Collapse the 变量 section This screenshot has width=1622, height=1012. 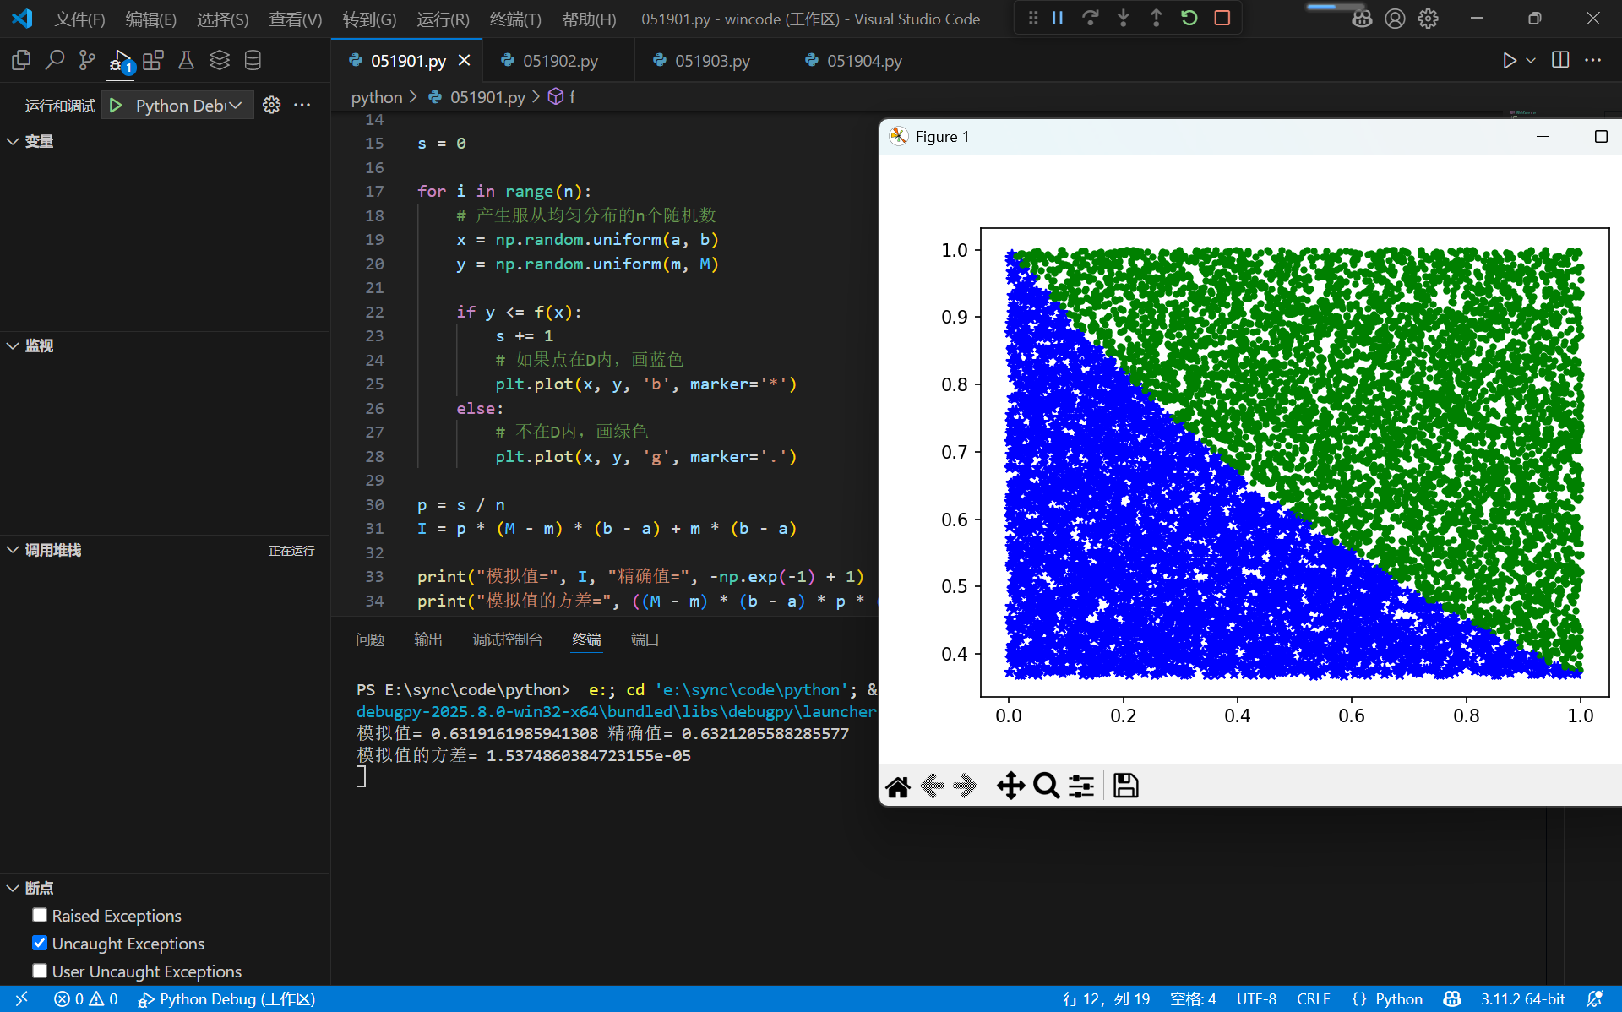[x=14, y=141]
